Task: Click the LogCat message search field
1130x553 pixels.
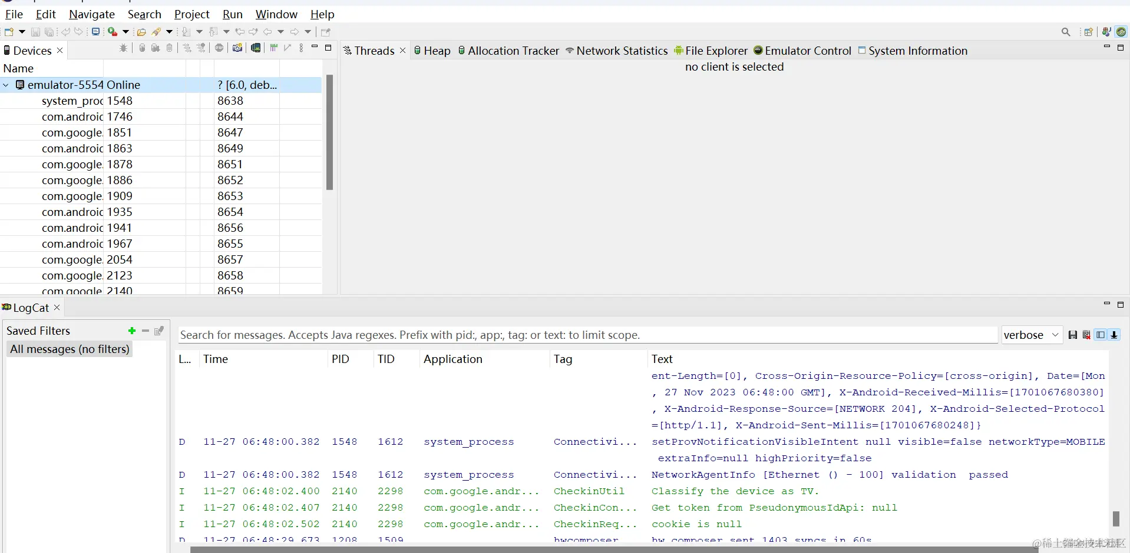Action: pos(587,335)
